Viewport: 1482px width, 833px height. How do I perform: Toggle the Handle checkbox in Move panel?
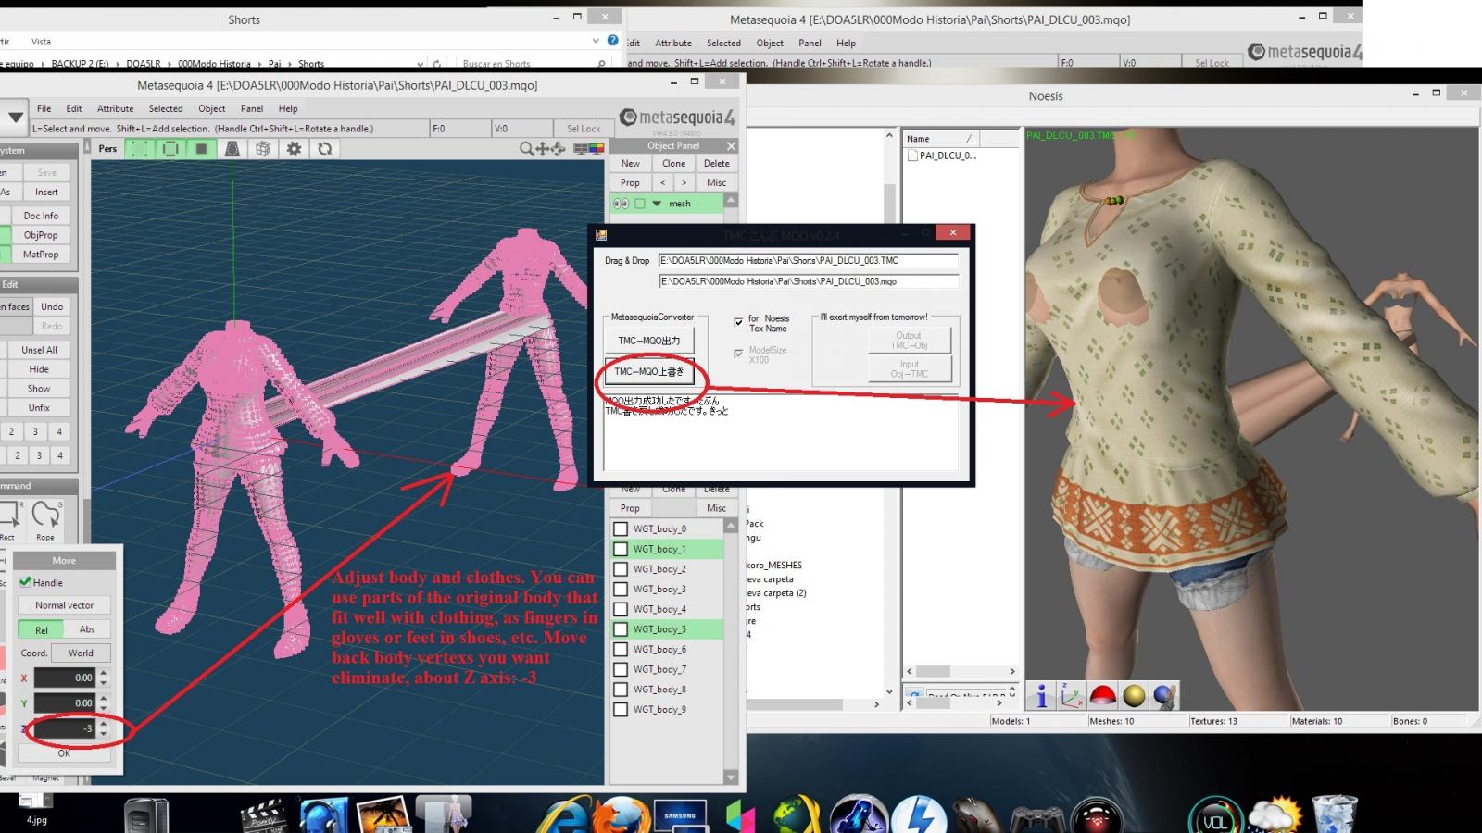(26, 582)
